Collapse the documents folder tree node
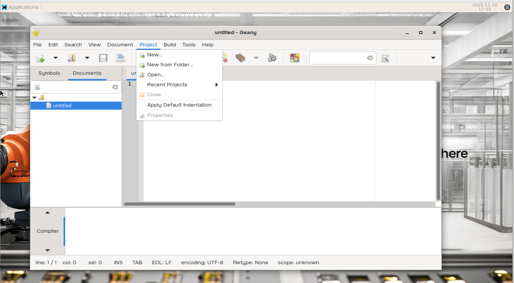This screenshot has width=514, height=283. 35,98
